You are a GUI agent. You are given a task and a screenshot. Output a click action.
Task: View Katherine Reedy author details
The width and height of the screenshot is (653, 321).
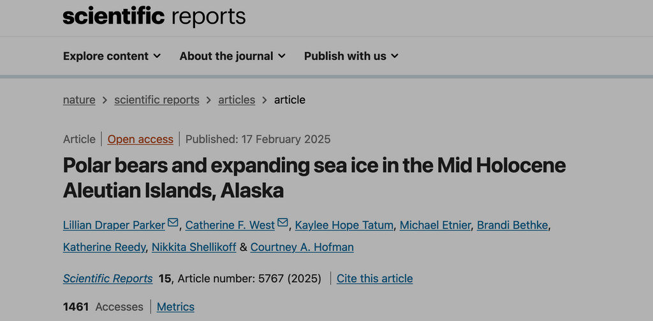click(x=104, y=247)
